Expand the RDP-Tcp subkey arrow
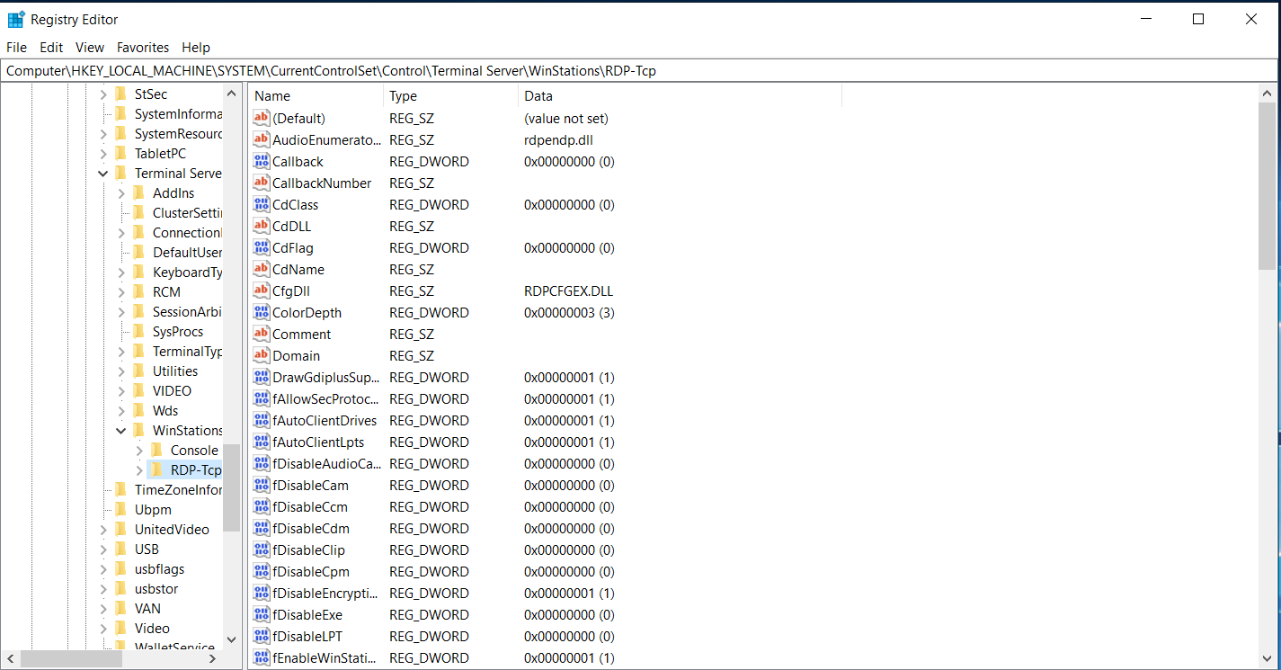Image resolution: width=1281 pixels, height=670 pixels. pyautogui.click(x=139, y=470)
